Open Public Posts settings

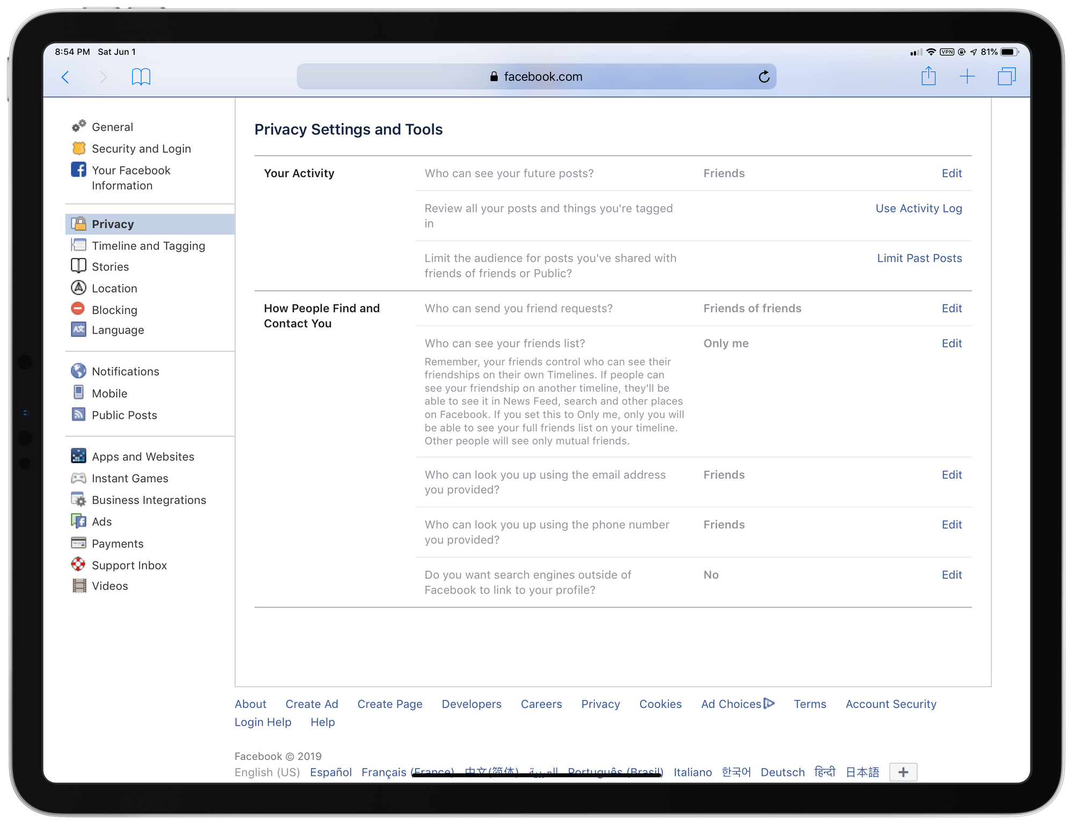click(124, 415)
